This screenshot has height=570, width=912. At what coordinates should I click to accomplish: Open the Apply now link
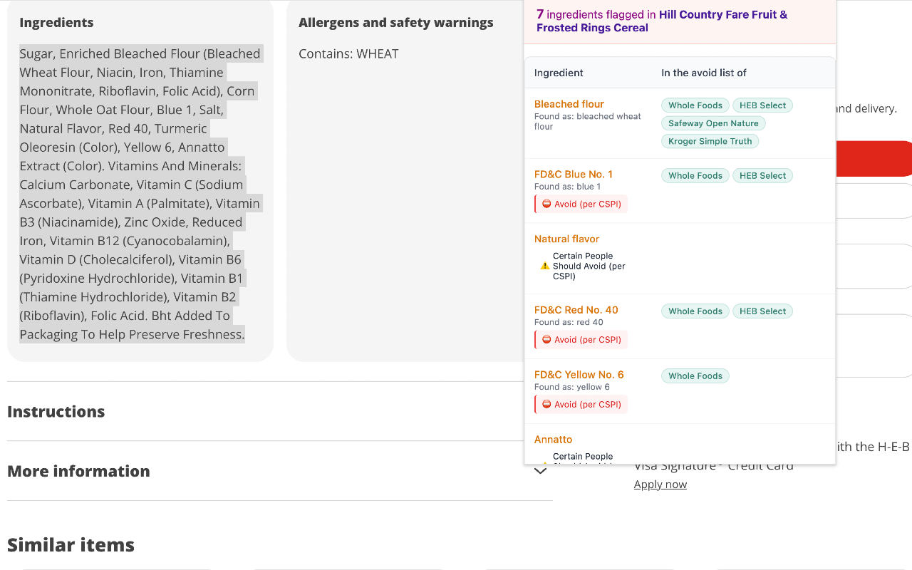click(660, 484)
